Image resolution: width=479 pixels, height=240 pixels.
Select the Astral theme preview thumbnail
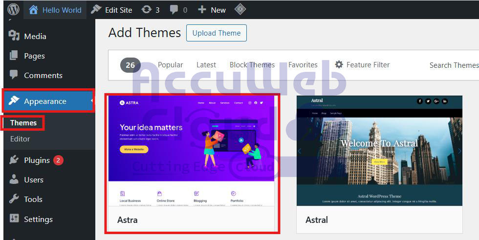click(x=379, y=151)
